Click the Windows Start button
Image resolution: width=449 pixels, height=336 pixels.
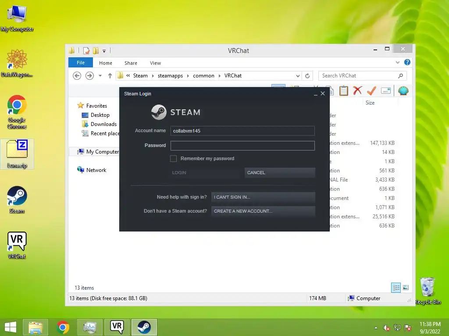(x=11, y=327)
